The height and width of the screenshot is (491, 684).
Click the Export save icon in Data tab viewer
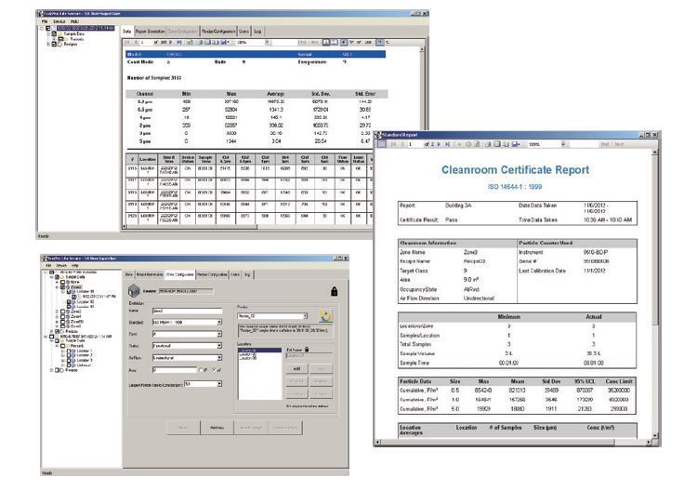pos(224,43)
